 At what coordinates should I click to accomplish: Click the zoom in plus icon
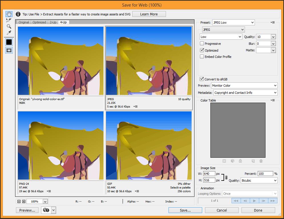[x=24, y=201]
